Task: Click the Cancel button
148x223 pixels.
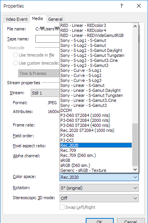Action: pyautogui.click(x=131, y=221)
